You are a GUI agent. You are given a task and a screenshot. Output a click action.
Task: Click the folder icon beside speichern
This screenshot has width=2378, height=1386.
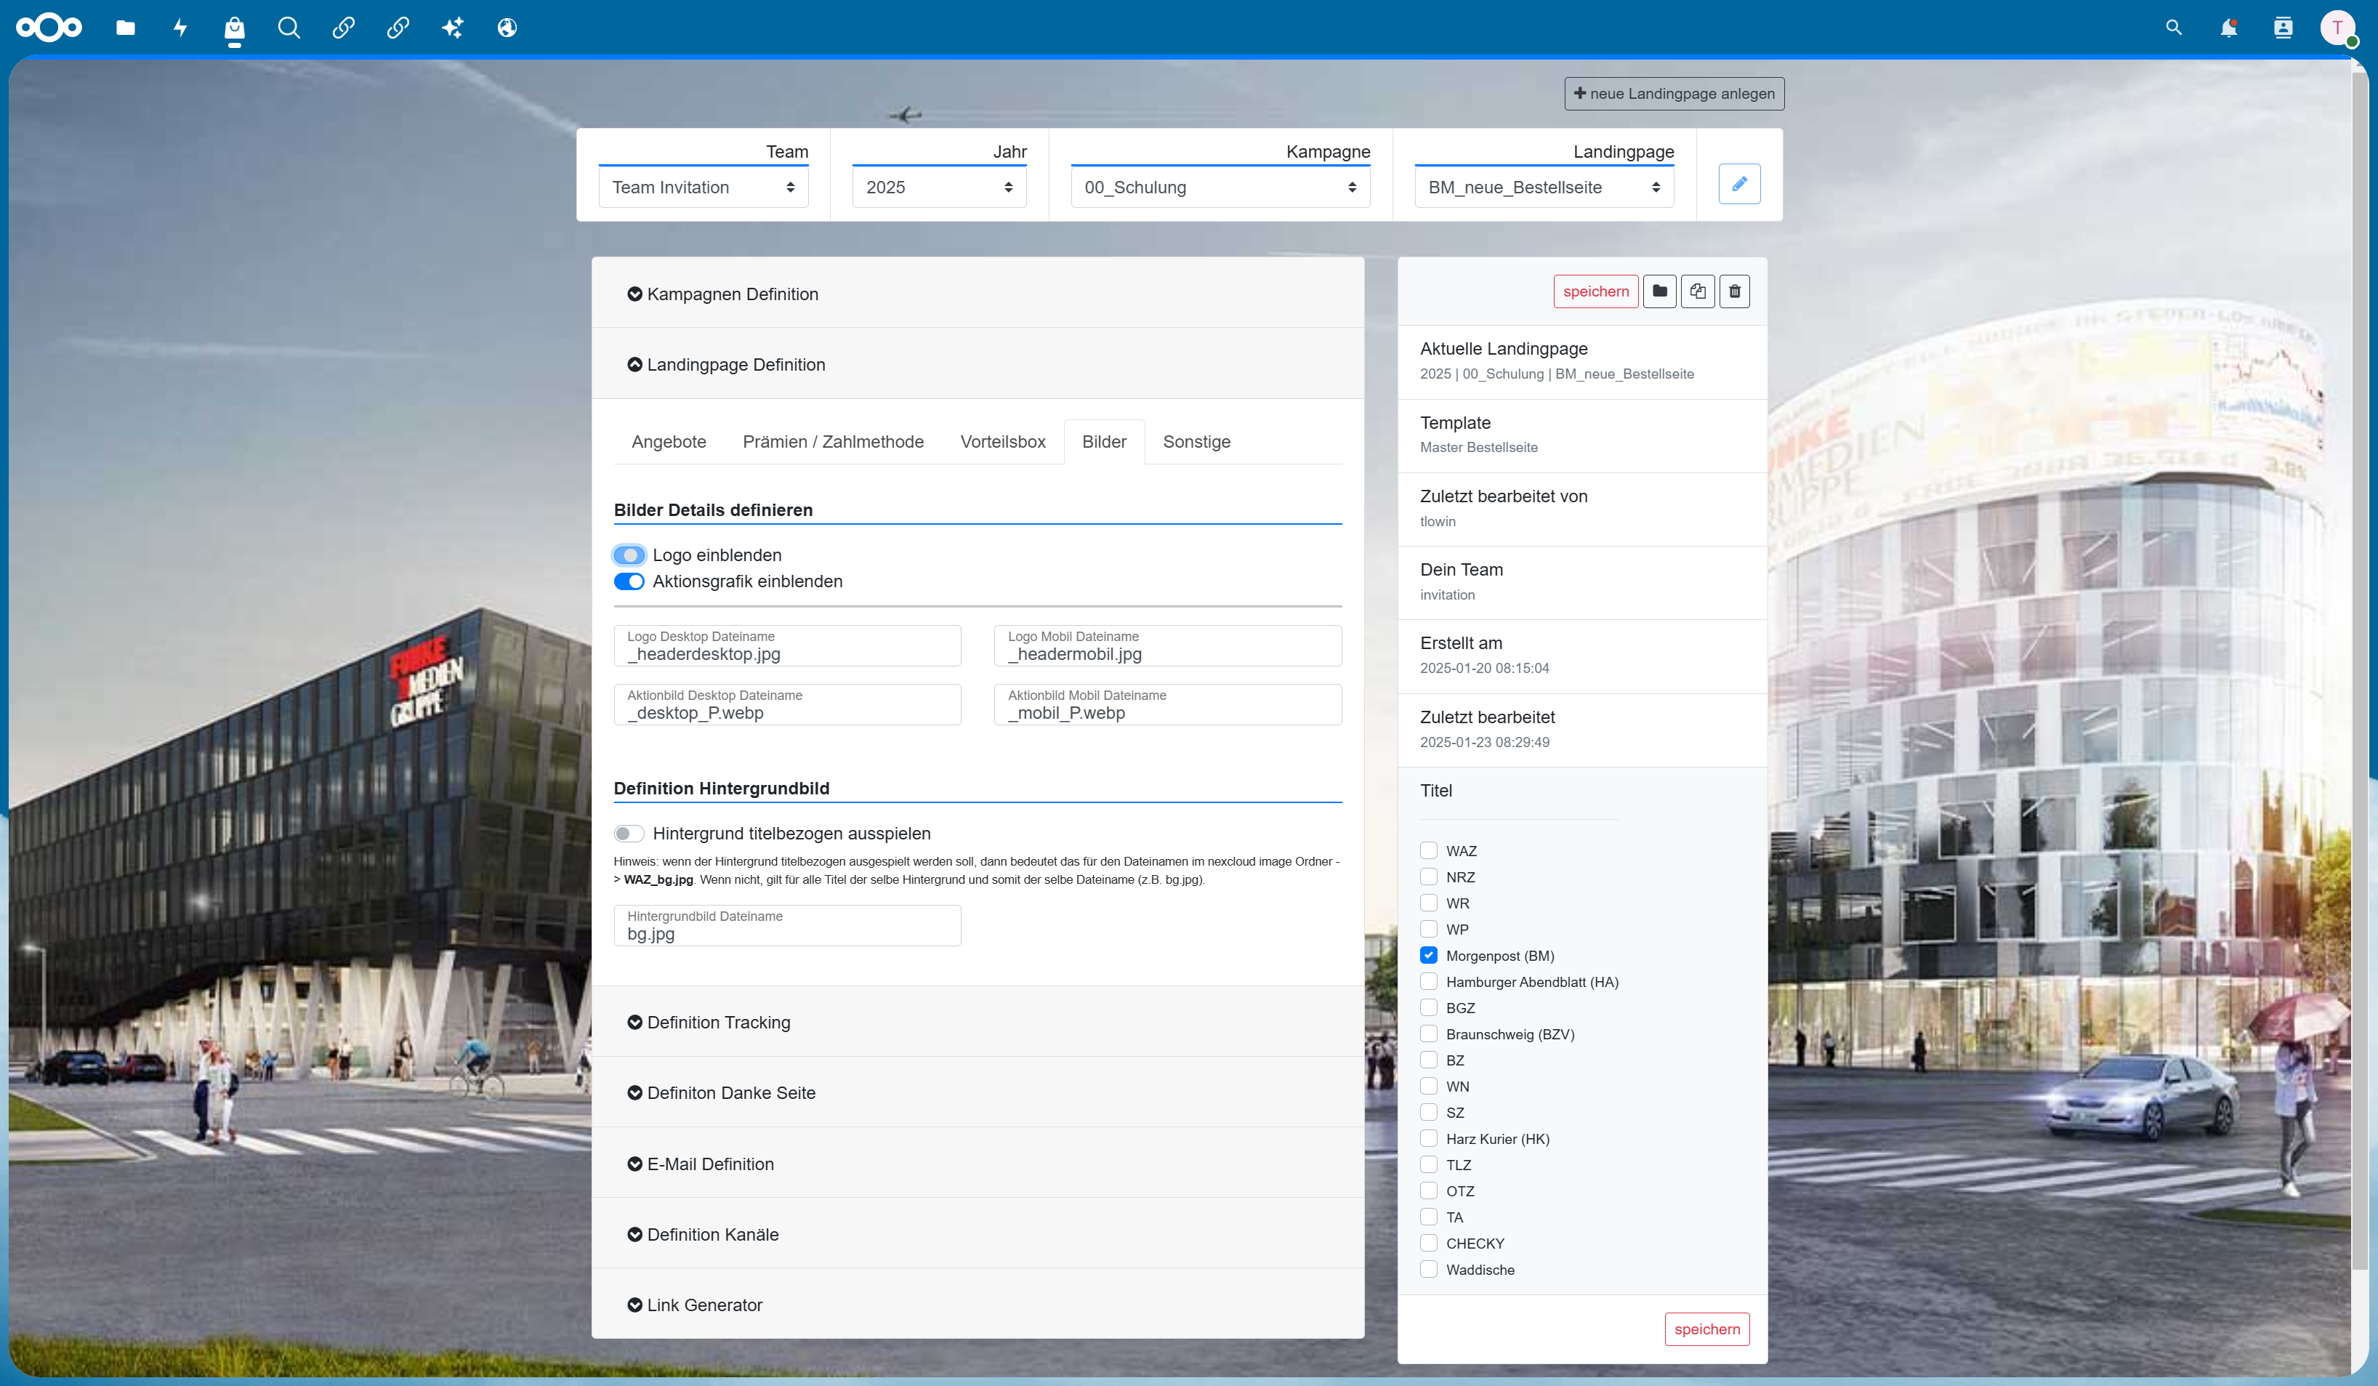coord(1660,291)
